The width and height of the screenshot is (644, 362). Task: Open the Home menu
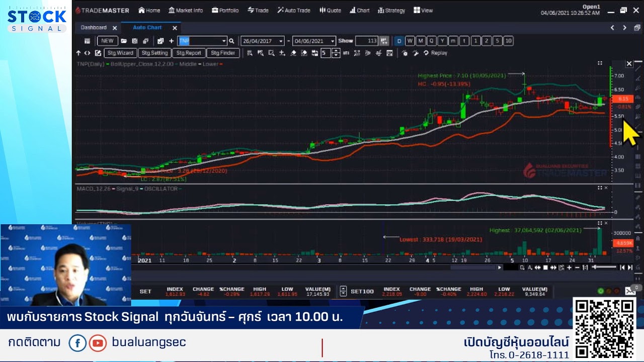[x=149, y=10]
